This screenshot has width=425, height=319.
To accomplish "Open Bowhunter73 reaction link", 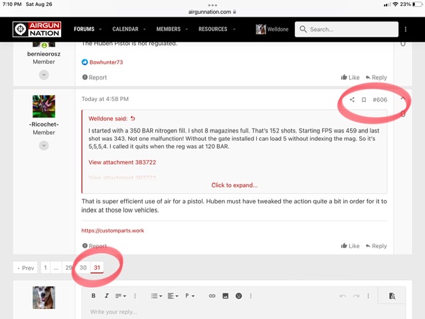I will 106,62.
